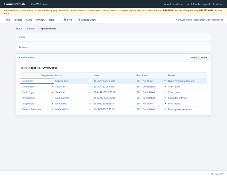Image resolution: width=227 pixels, height=177 pixels.
Task: Open doctor lookup for Nikhil Mehta row
Action: click(x=90, y=98)
